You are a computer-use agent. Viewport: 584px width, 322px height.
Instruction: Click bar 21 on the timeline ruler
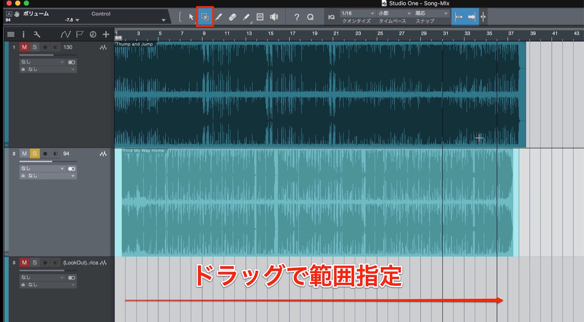point(336,34)
